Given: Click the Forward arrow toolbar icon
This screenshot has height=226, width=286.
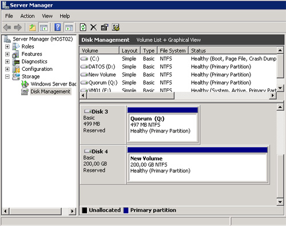Looking at the screenshot, I should (18, 27).
